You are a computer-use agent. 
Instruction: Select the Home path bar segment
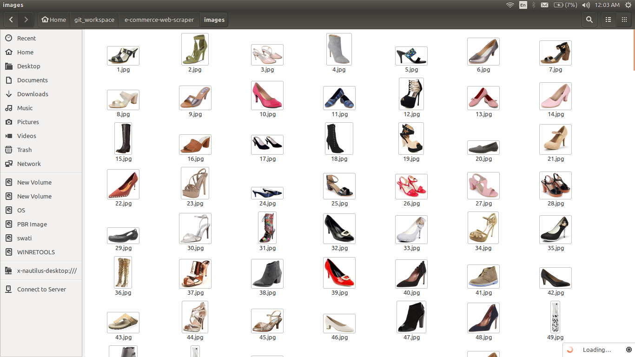(x=54, y=20)
